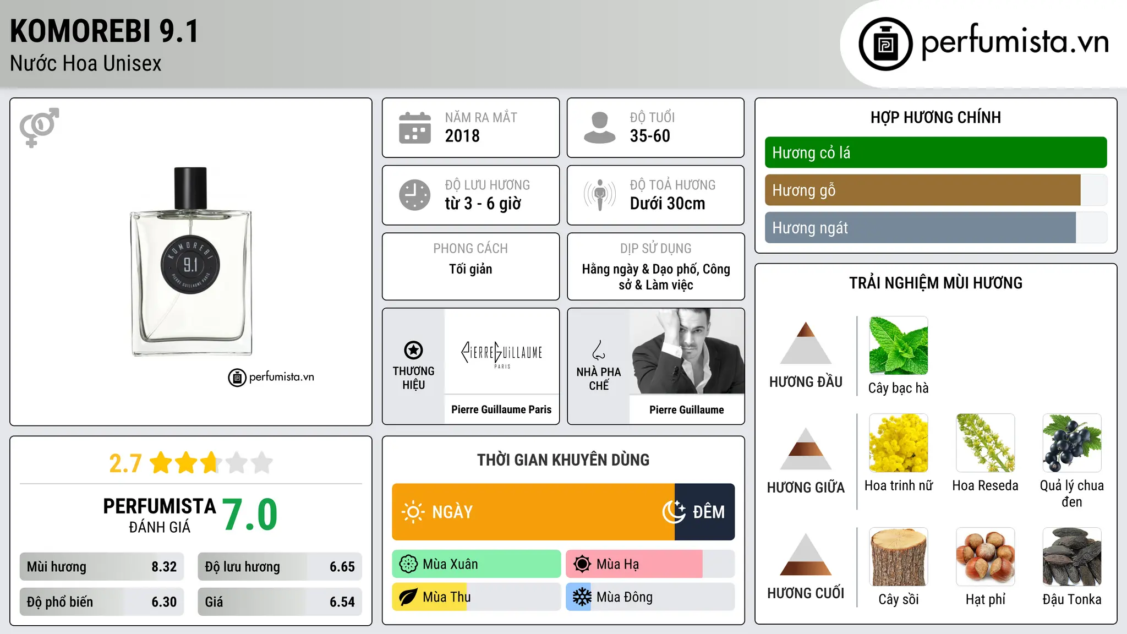The image size is (1127, 634).
Task: Click the green 7.0 Perfumista score
Action: [250, 515]
